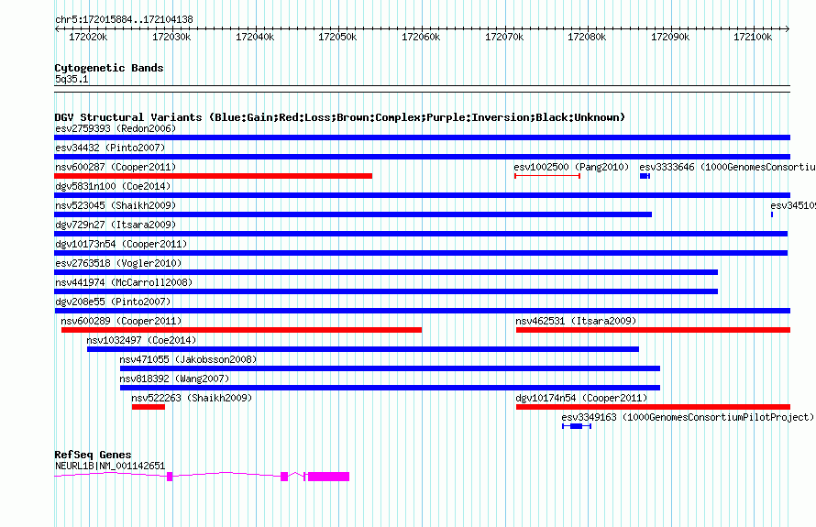Click the chr5:172015884..172104138 coordinates text
The width and height of the screenshot is (816, 527).
pos(125,20)
